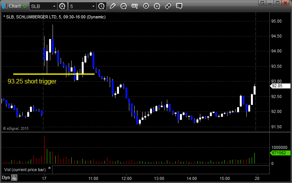The width and height of the screenshot is (292, 183).
Task: Click the Chart window title text
Action: pos(15,6)
